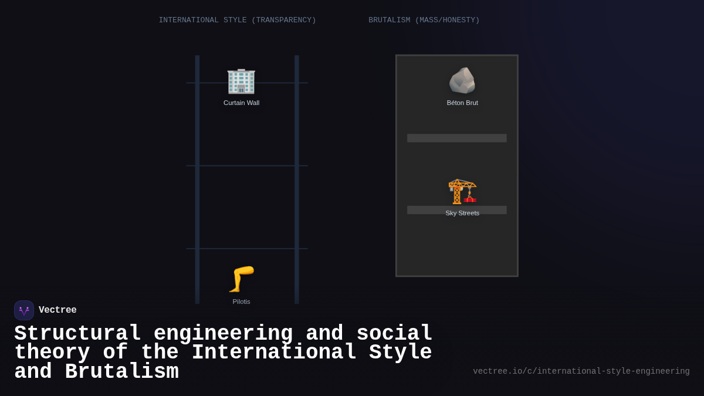Screen dimensions: 704x396
Task: Click the Vectree brand name
Action: [57, 310]
